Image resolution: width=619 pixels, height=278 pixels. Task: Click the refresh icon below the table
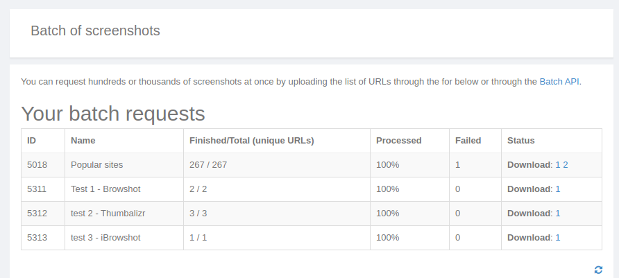[x=598, y=270]
